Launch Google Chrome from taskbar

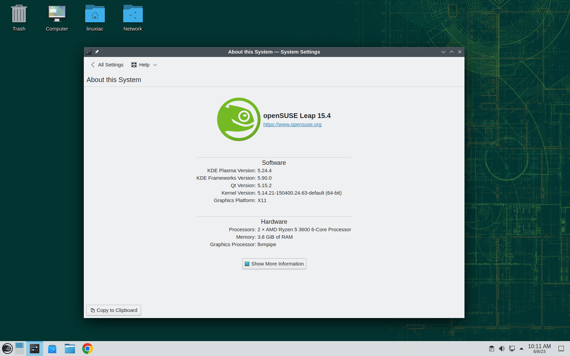tap(88, 349)
